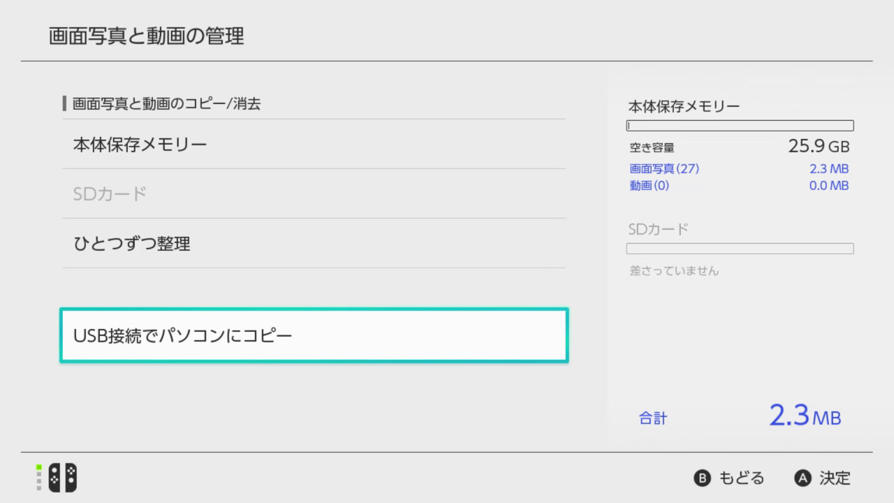Screen dimensions: 894x503
Task: Click the empty SD card usage bar
Action: click(740, 249)
